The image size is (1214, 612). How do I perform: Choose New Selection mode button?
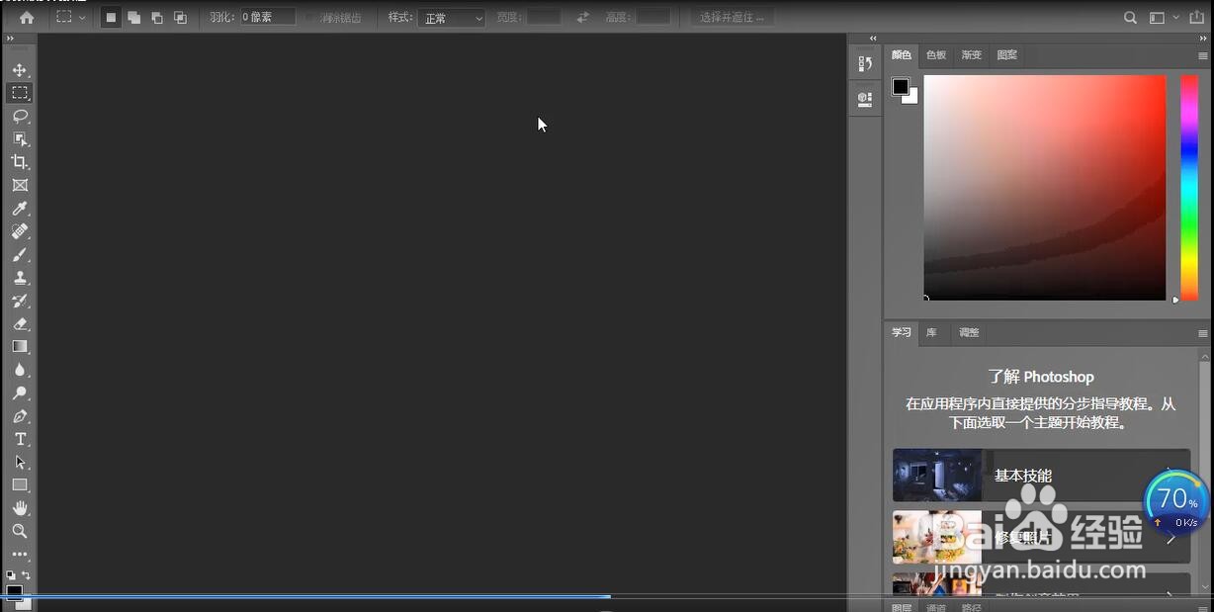click(x=111, y=17)
